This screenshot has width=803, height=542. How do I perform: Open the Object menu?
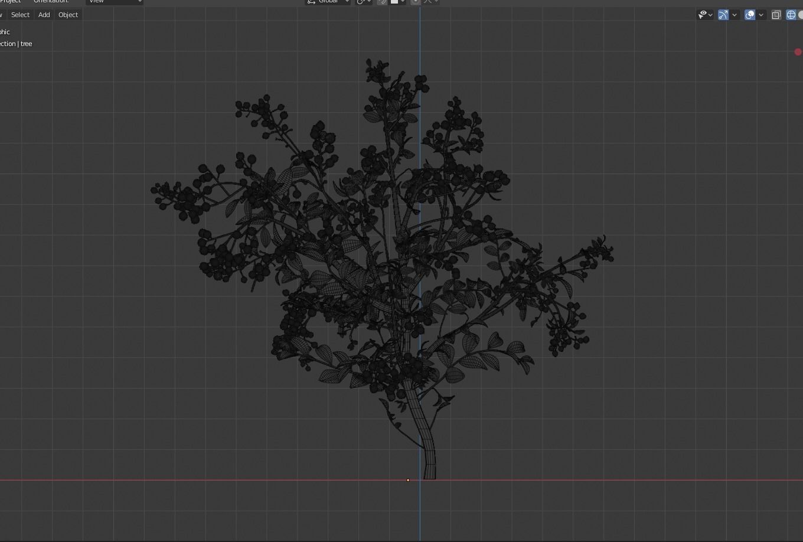(68, 15)
